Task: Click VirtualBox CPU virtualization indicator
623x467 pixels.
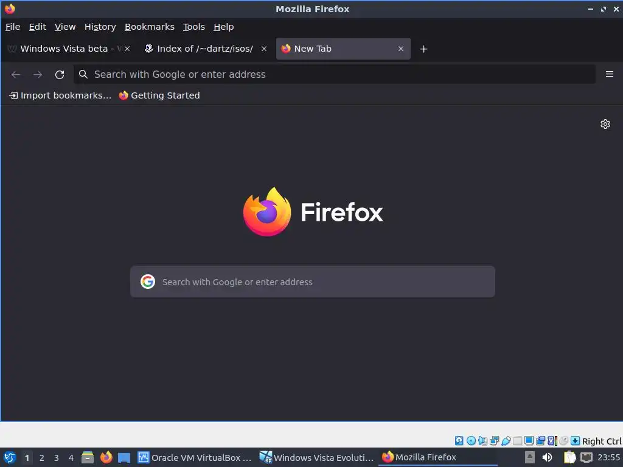Action: [x=552, y=440]
